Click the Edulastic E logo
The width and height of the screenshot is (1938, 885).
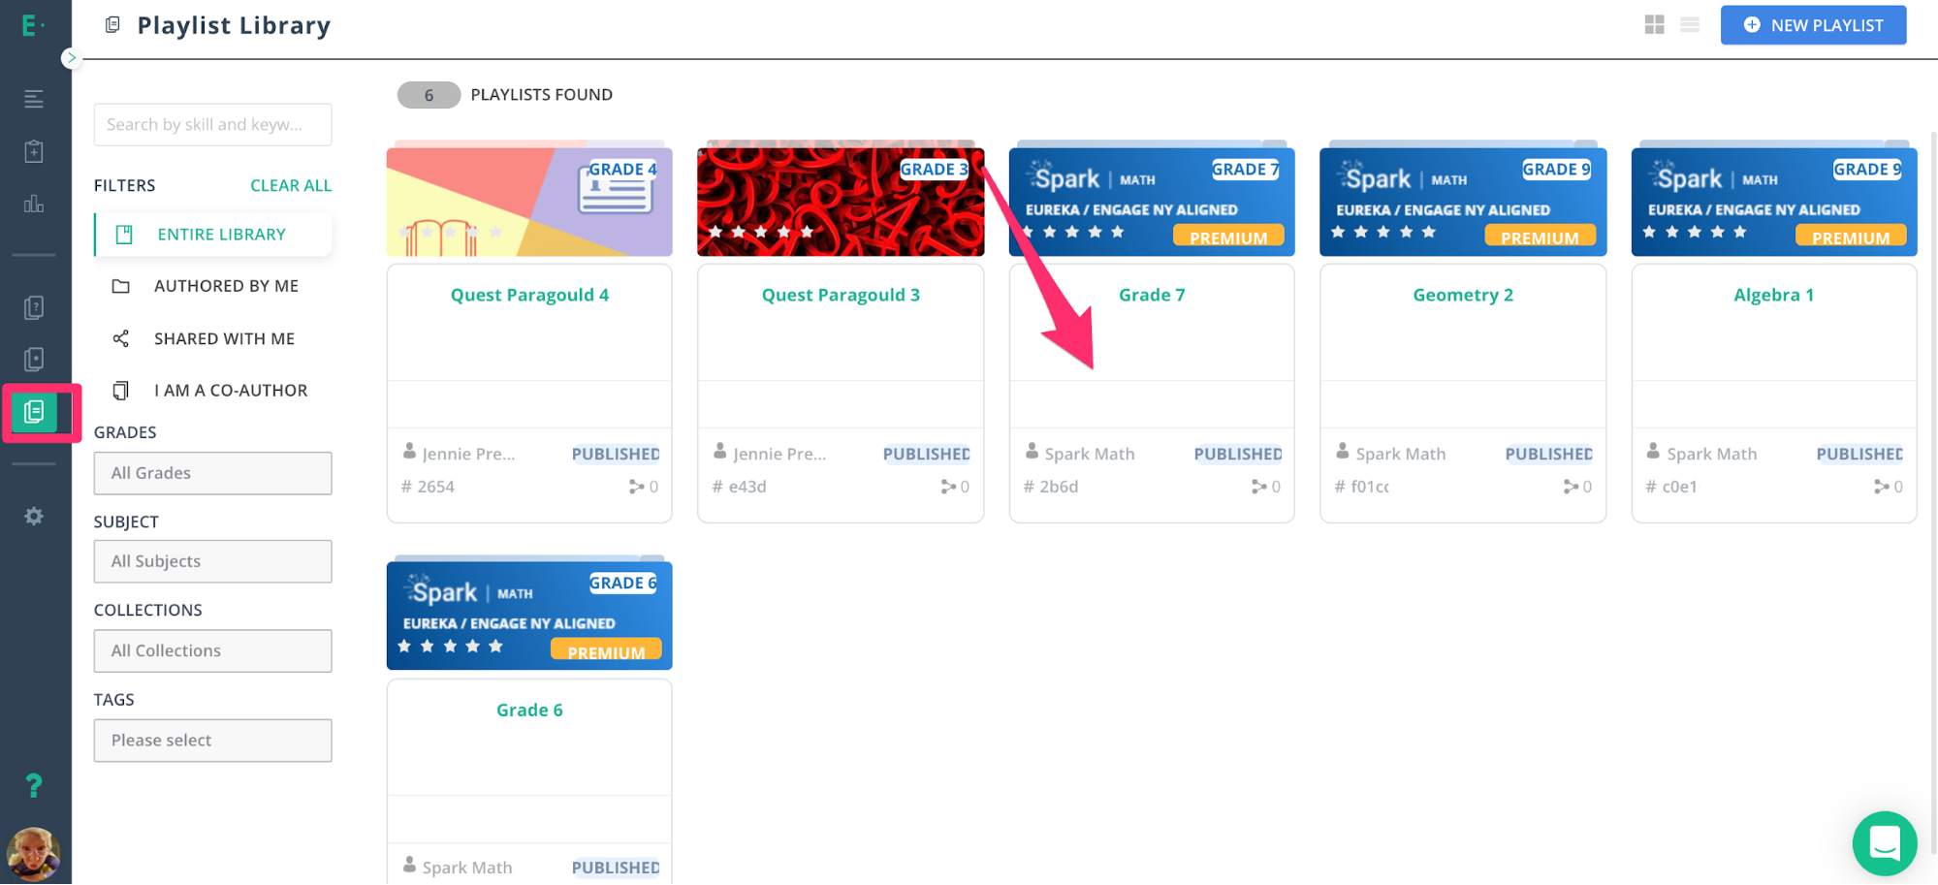pyautogui.click(x=32, y=25)
